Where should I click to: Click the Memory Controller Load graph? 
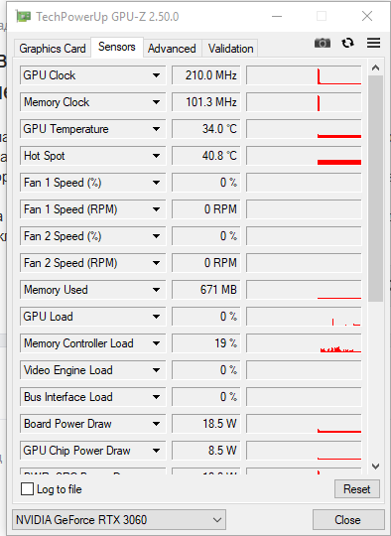(x=304, y=343)
